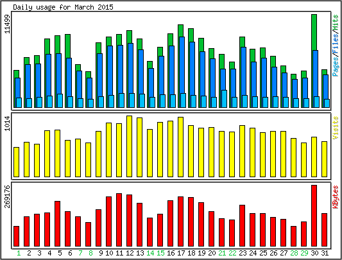The image size is (342, 260).
Task: Click the red "KBytes" legend label
Action: click(336, 196)
